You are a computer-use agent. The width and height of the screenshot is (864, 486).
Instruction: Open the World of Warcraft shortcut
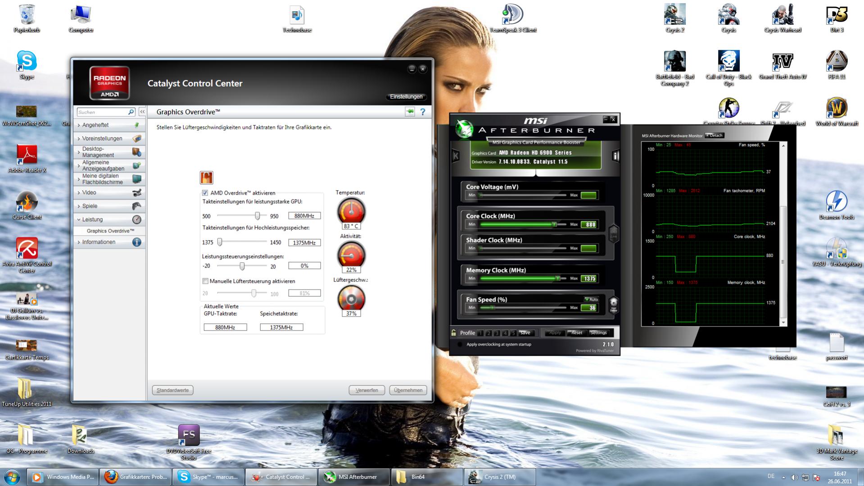click(837, 112)
